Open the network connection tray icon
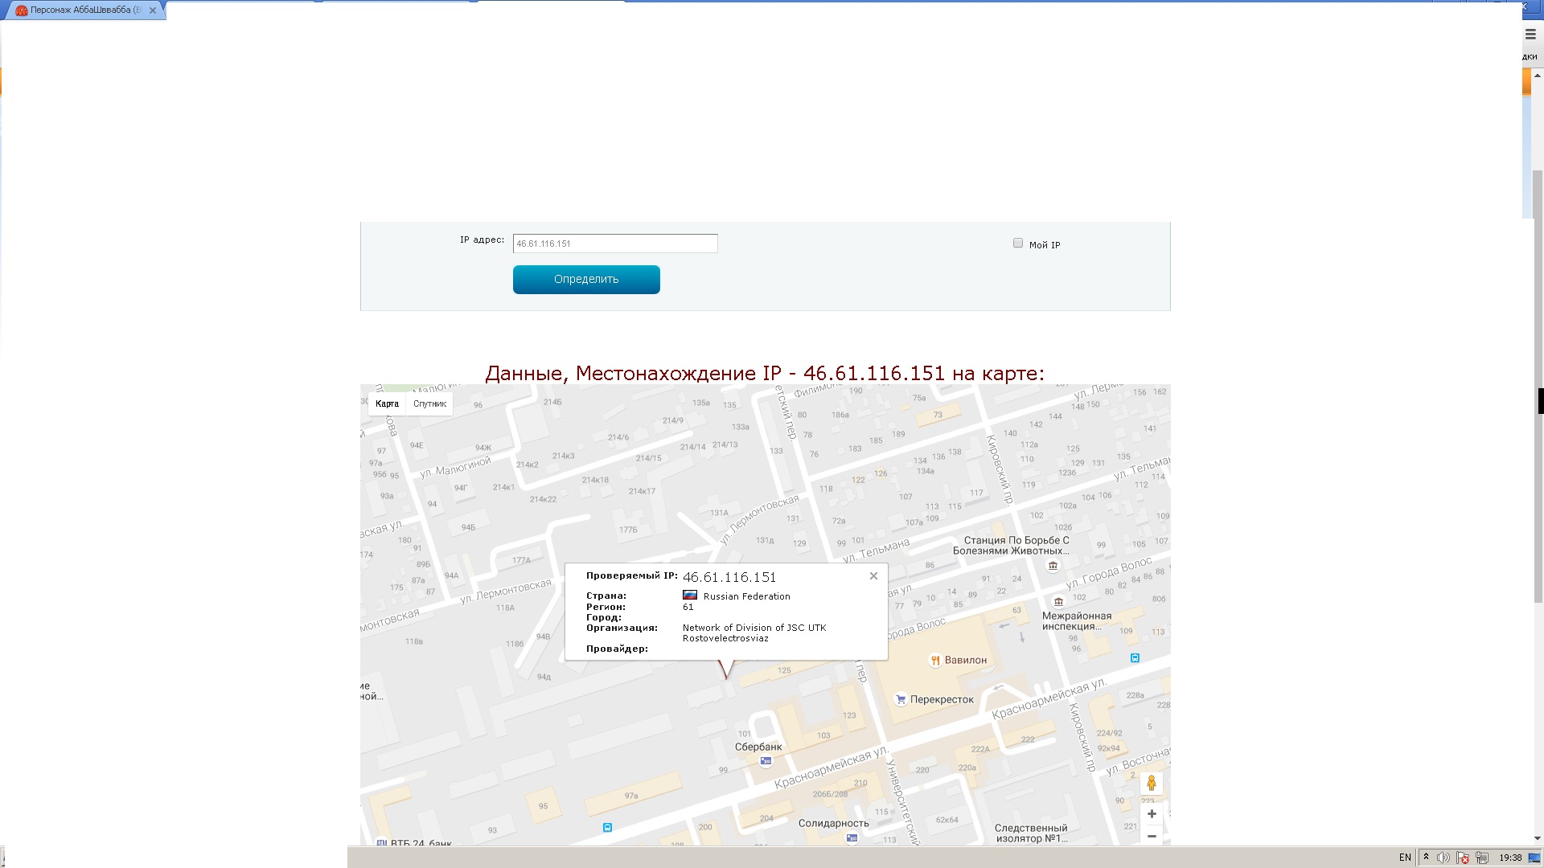Image resolution: width=1544 pixels, height=868 pixels. (x=1482, y=858)
